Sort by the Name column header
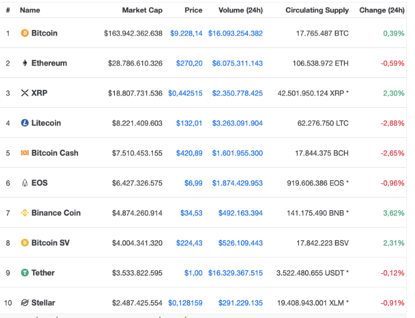The image size is (415, 318). click(x=30, y=10)
